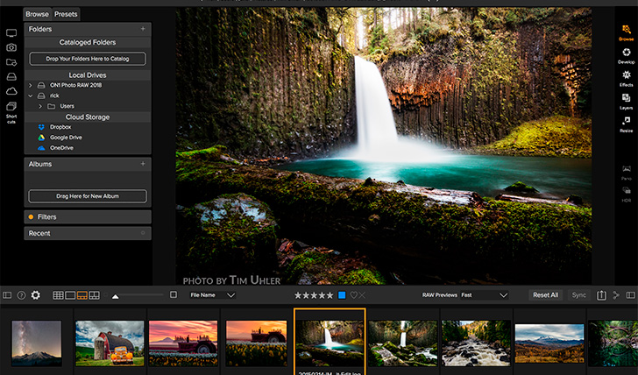Adjust the thumbnail size slider handle
This screenshot has height=375, width=638.
pos(116,296)
